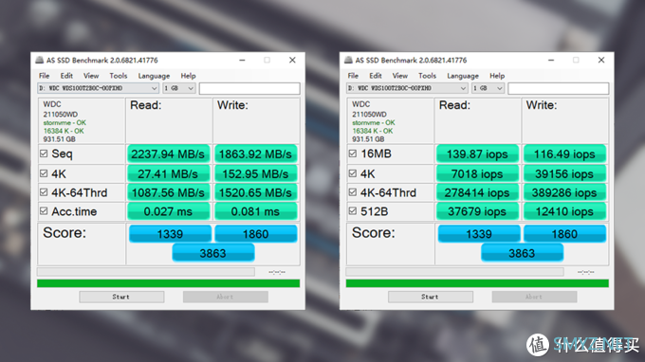Open the File menu in the left window

[44, 76]
